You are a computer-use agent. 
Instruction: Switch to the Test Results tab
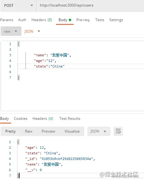pyautogui.click(x=70, y=119)
